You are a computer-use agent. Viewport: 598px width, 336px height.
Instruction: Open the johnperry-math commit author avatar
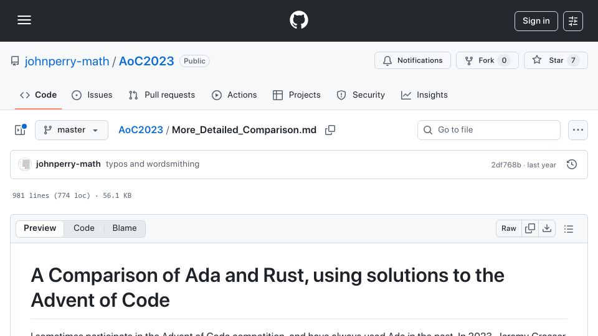click(x=25, y=164)
